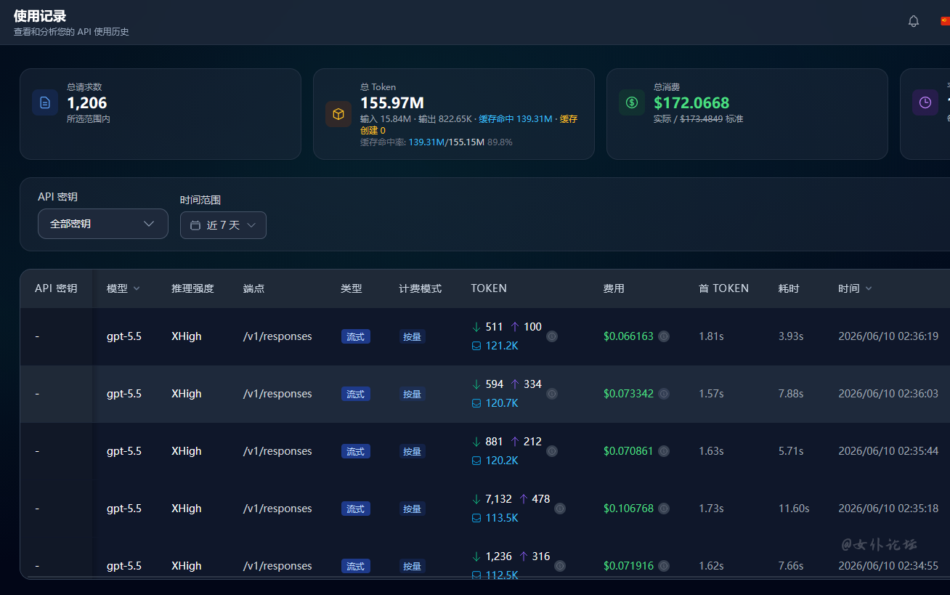Click the total requests number 1,206
950x595 pixels.
[87, 103]
